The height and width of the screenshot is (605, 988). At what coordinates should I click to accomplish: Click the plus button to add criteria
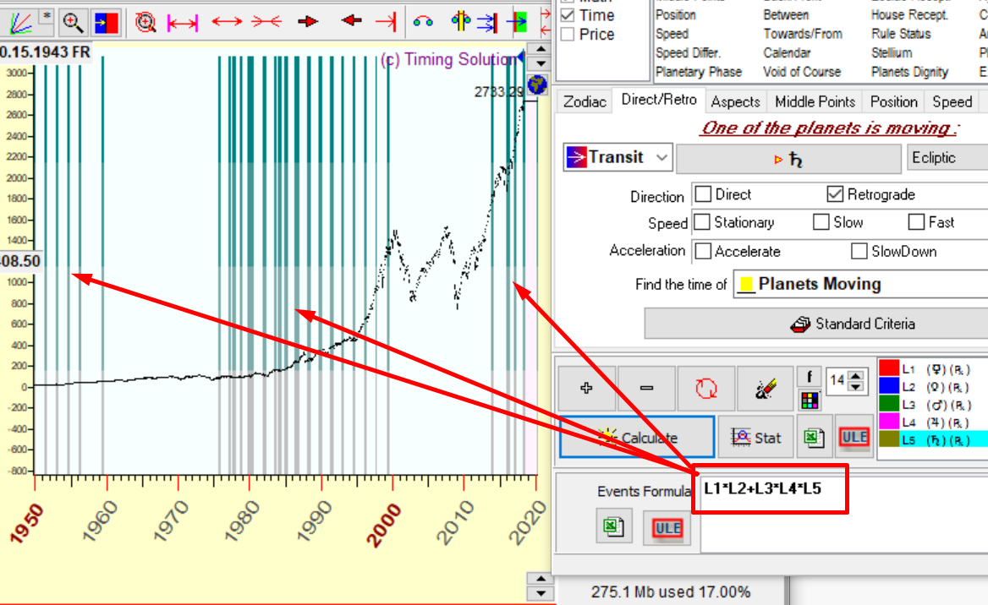pyautogui.click(x=587, y=388)
